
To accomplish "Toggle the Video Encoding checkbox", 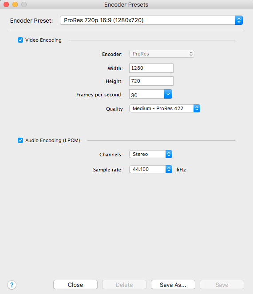I will [20, 40].
